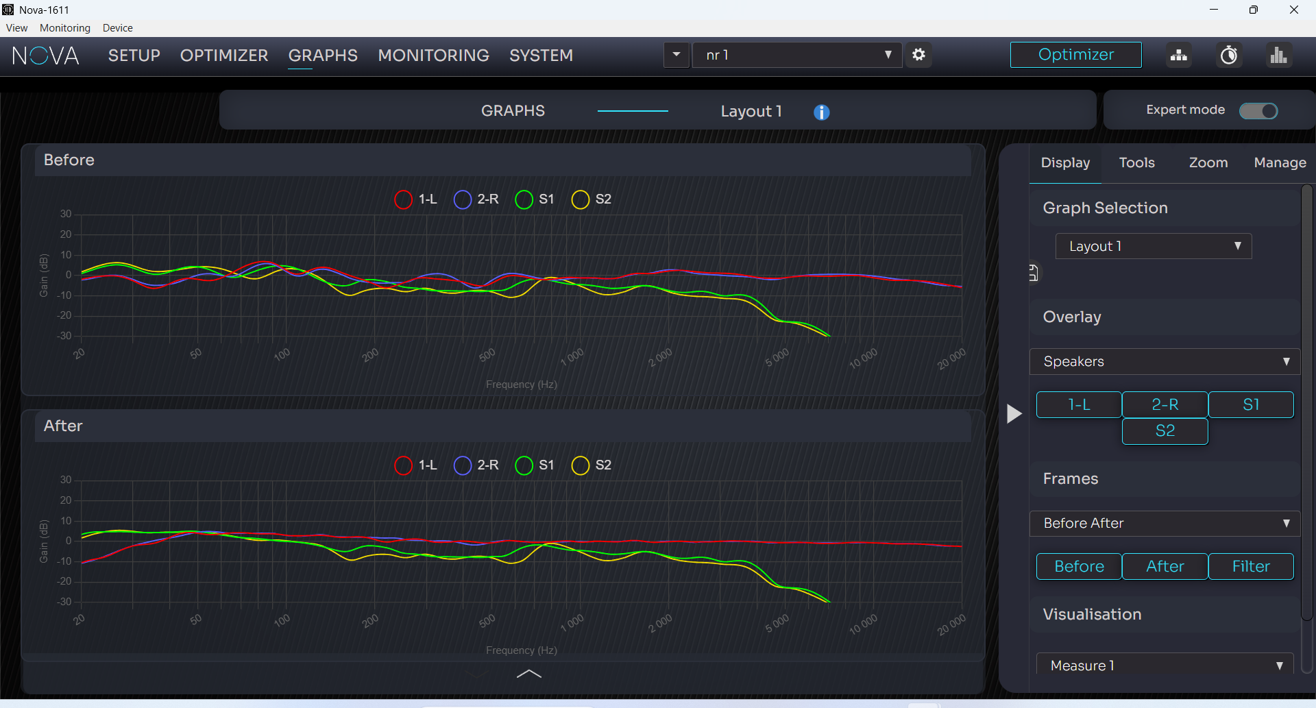Switch to the Manage tab
The width and height of the screenshot is (1316, 708).
coord(1280,163)
